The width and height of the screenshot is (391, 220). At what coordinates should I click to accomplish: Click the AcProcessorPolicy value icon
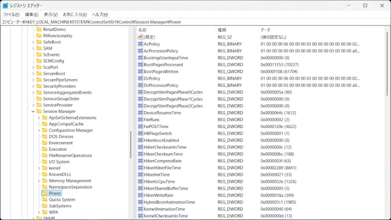[140, 51]
